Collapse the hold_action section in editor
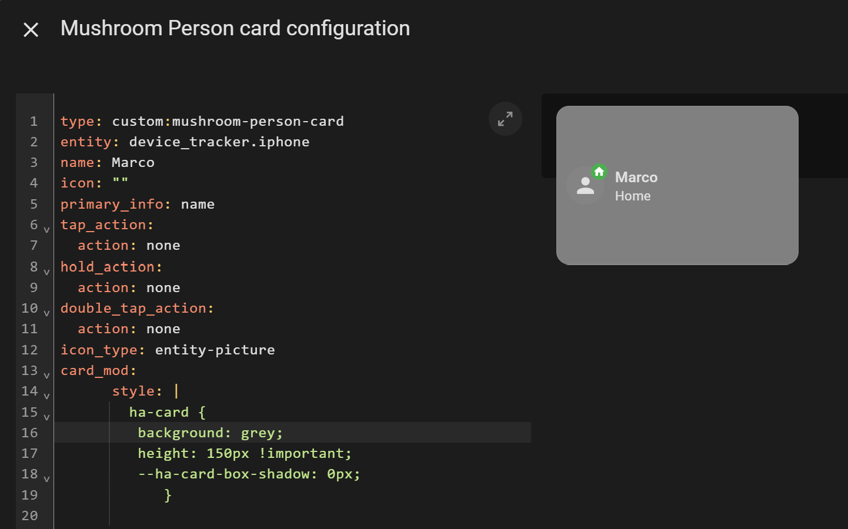 point(46,272)
